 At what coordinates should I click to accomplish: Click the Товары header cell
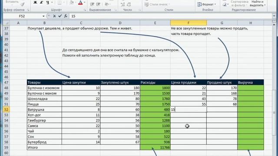click(x=44, y=82)
